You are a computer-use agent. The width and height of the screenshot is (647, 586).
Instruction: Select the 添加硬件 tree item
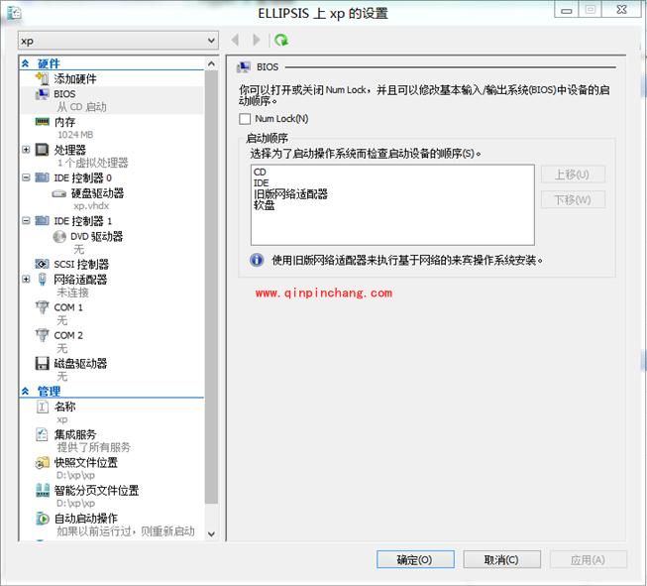(75, 78)
